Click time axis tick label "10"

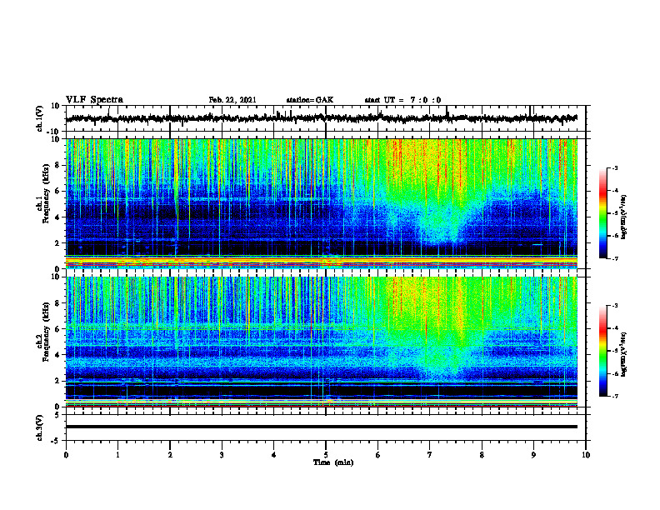coord(586,455)
